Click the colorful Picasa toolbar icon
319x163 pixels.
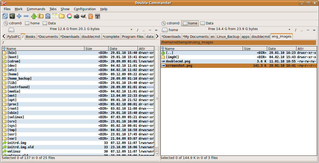[69, 16]
